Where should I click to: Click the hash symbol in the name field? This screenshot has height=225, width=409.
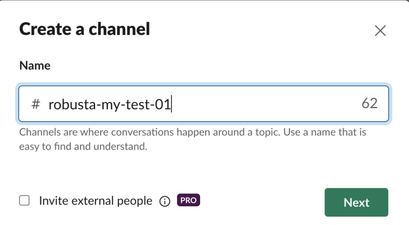click(x=36, y=105)
